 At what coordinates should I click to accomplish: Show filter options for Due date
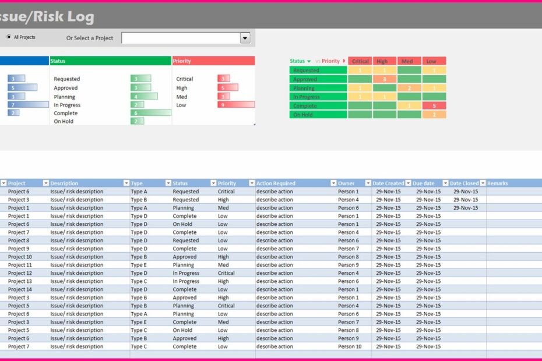point(445,183)
